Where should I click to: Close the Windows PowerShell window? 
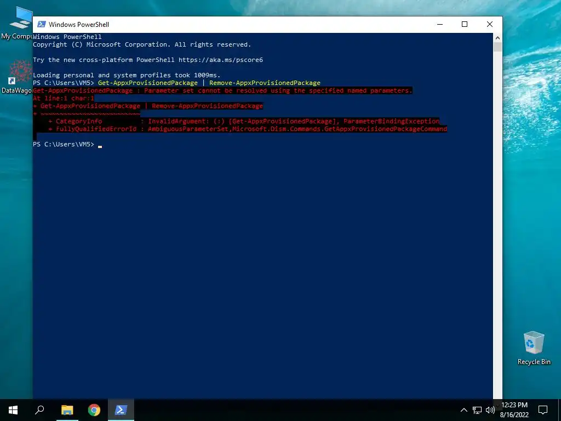coord(490,24)
